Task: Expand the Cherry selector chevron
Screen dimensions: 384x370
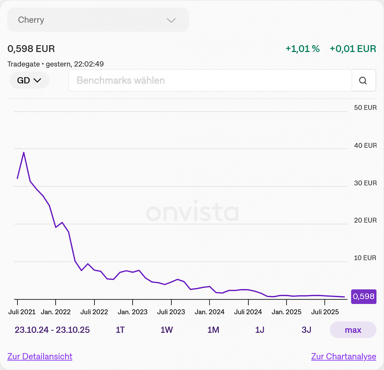Action: point(171,20)
